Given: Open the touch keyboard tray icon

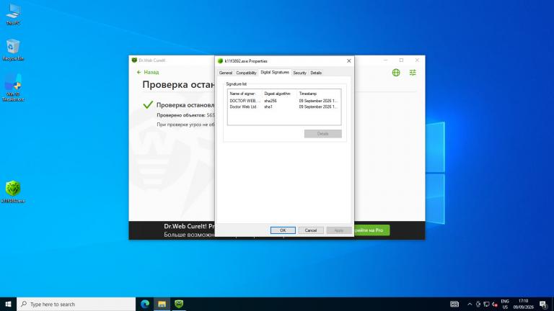Looking at the screenshot, I should click(454, 304).
